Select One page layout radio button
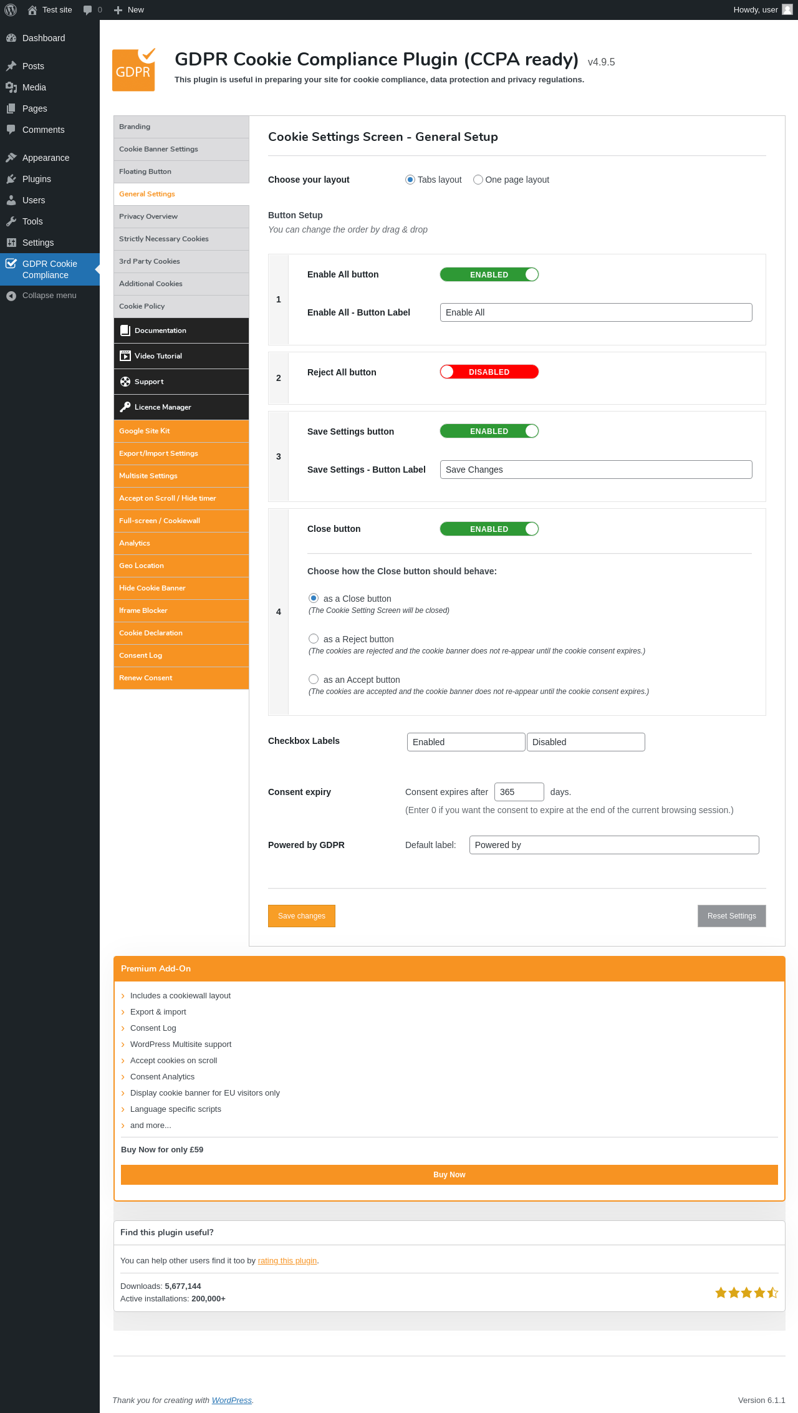This screenshot has width=798, height=1413. 478,180
